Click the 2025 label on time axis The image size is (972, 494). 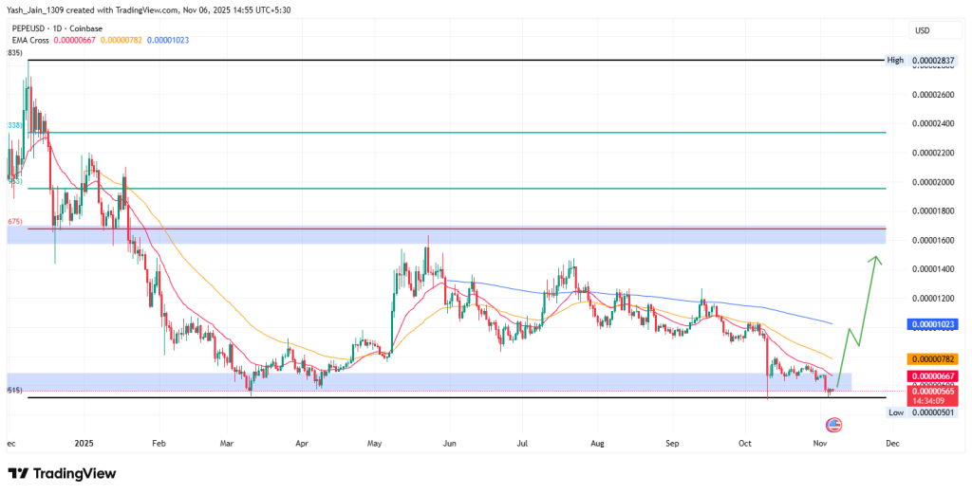point(84,442)
